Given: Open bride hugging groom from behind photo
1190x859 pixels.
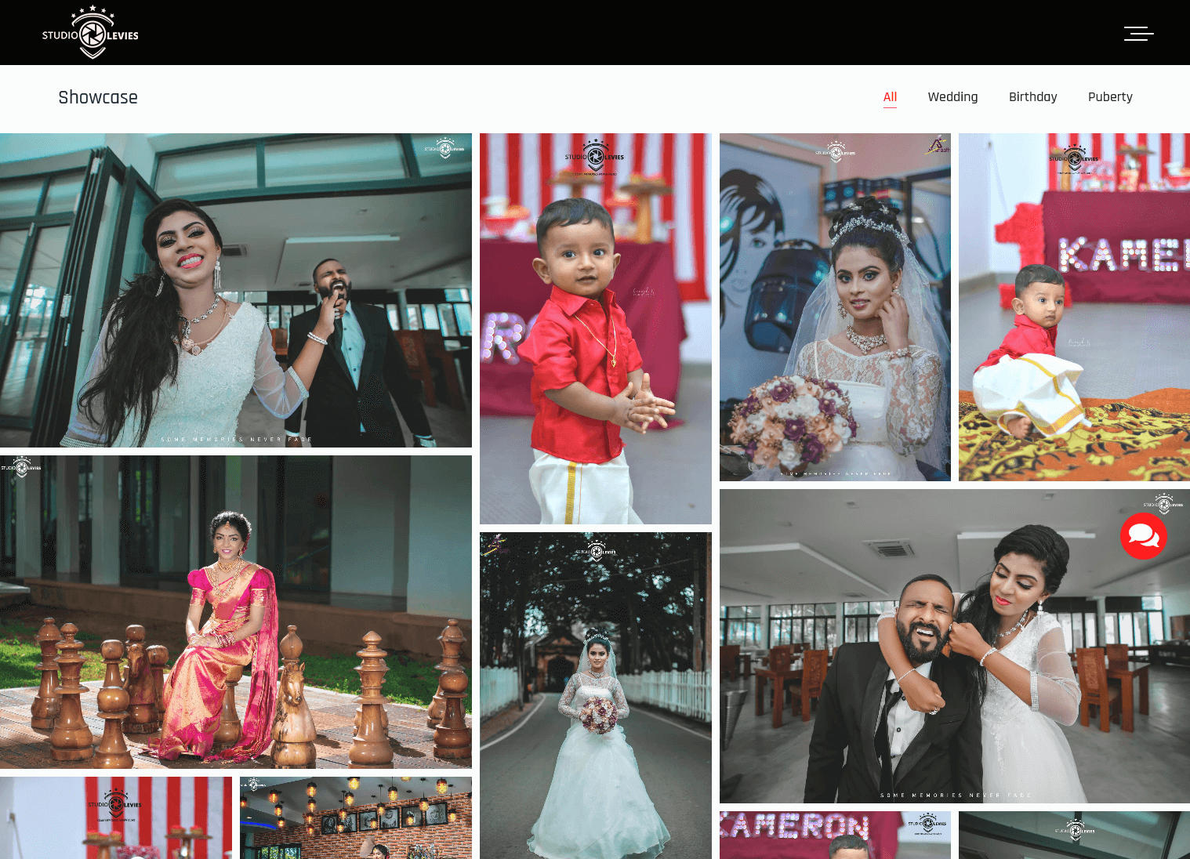Looking at the screenshot, I should [954, 646].
